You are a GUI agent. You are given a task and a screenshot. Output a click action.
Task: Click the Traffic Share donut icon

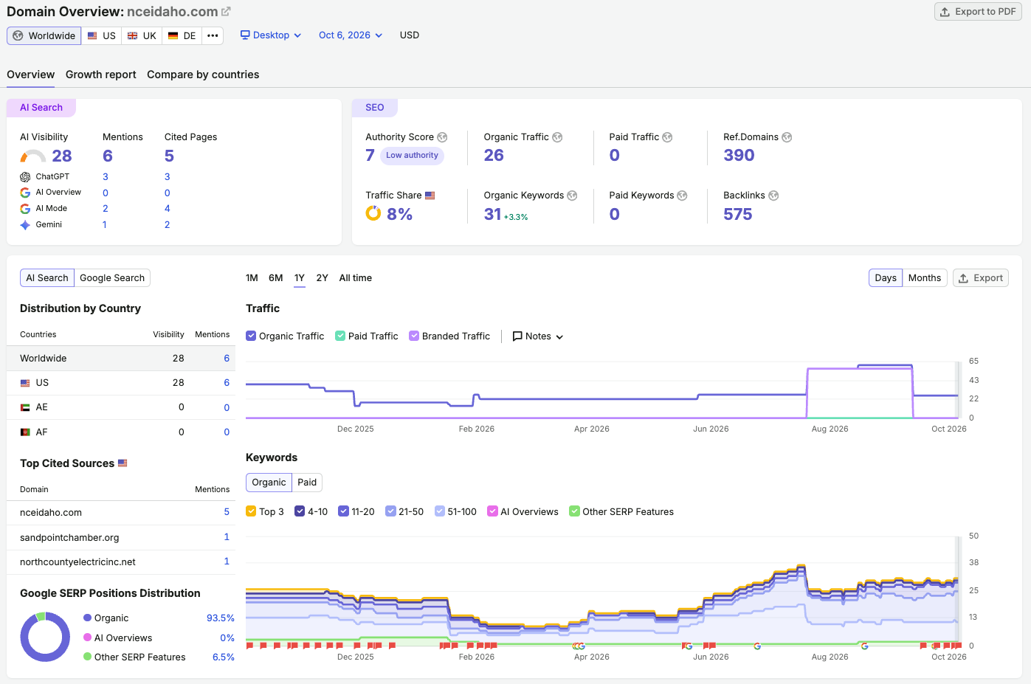tap(373, 213)
